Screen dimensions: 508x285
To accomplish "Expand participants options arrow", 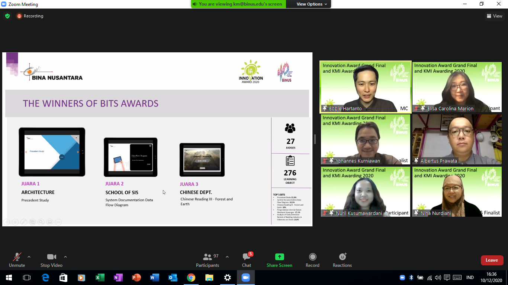I will click(x=227, y=257).
